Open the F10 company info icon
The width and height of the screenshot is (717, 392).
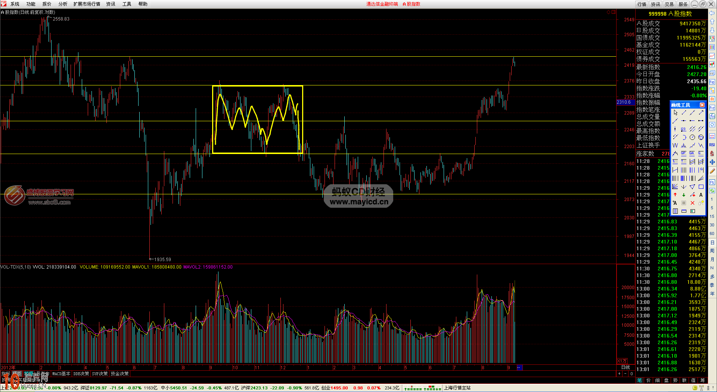coord(712,82)
